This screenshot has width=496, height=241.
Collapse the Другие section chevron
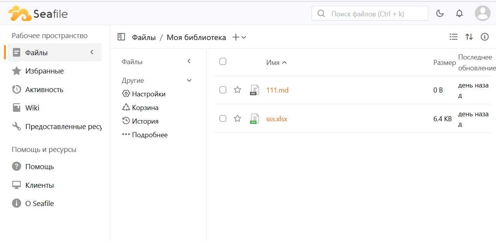(x=189, y=80)
